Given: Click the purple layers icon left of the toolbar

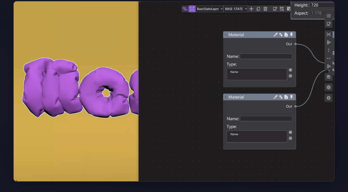Looking at the screenshot, I should tap(185, 9).
